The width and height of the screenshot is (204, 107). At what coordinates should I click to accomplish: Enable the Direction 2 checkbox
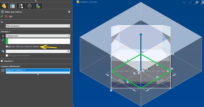(2, 61)
